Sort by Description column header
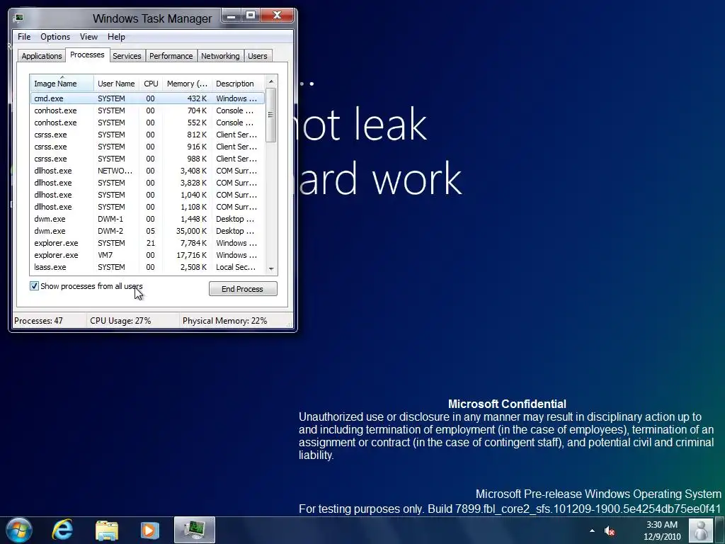The image size is (725, 544). 238,84
